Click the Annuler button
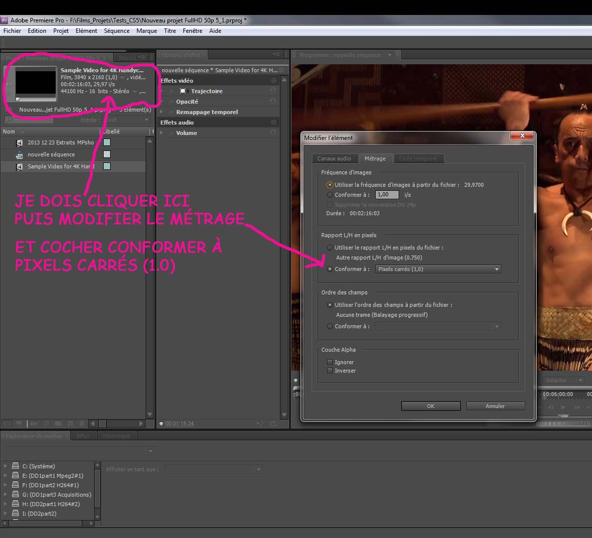Image resolution: width=592 pixels, height=538 pixels. click(x=495, y=406)
